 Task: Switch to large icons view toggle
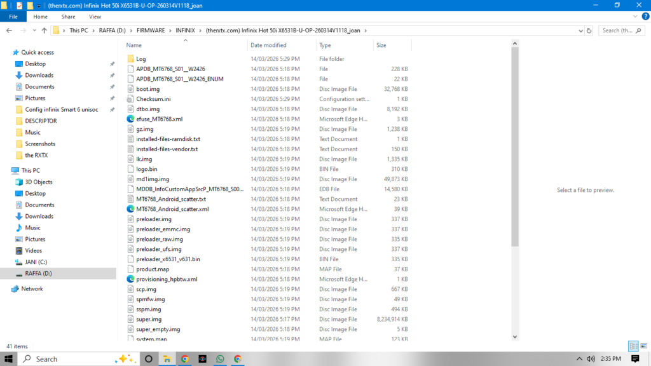point(643,346)
